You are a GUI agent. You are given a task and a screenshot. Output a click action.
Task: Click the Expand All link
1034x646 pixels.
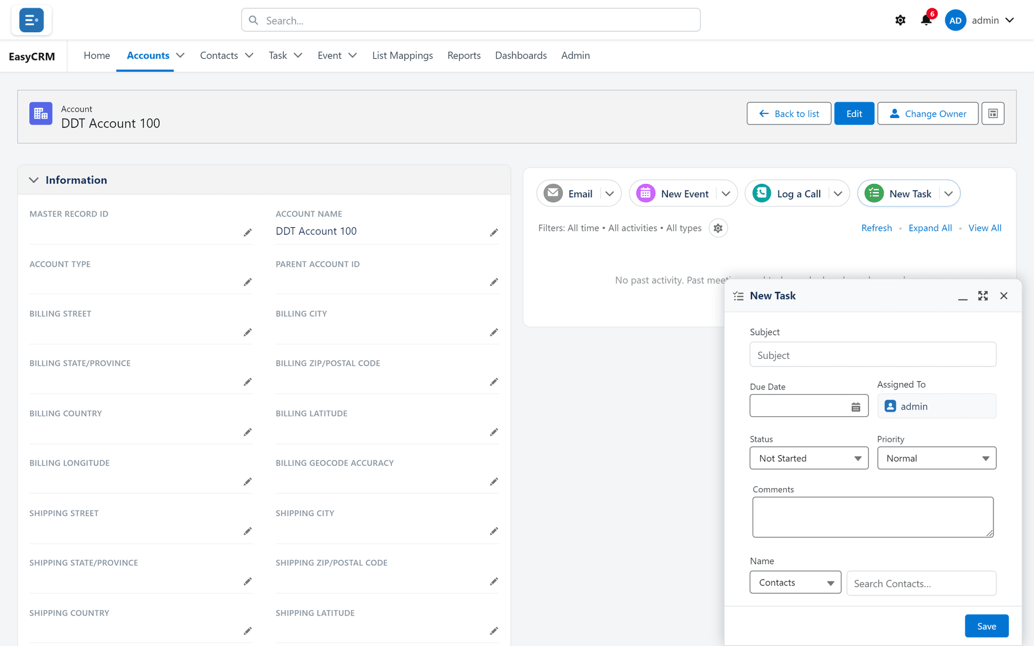click(x=930, y=228)
